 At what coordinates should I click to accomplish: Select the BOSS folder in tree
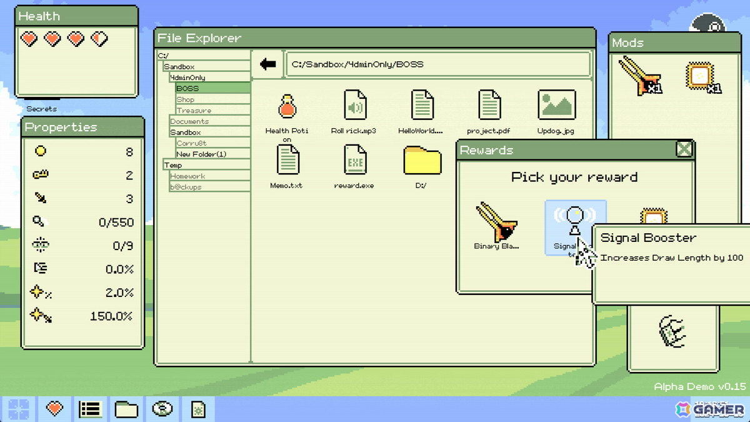coord(212,88)
